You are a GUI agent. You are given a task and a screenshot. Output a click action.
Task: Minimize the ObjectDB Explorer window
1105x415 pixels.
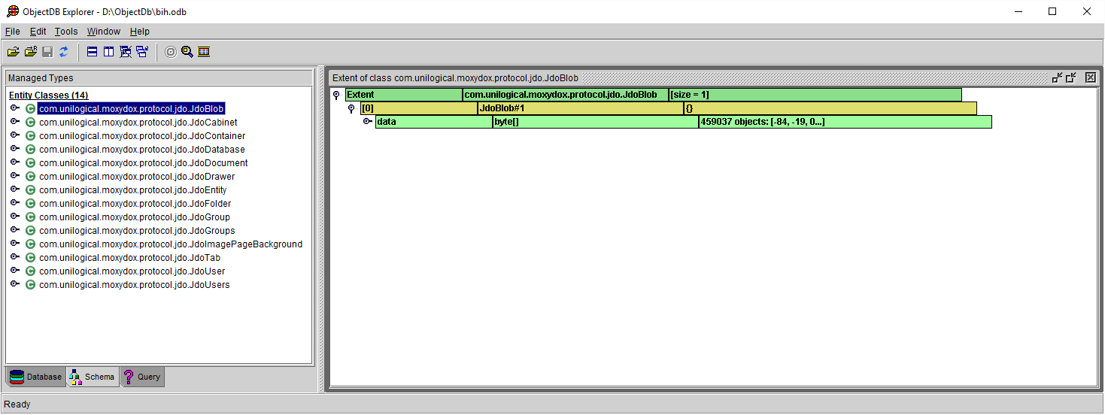click(x=1018, y=11)
